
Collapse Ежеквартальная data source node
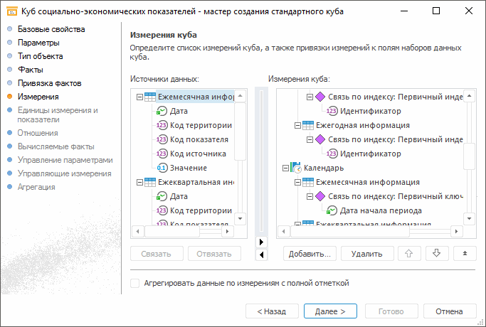(139, 182)
